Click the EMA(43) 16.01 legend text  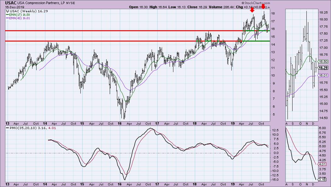pyautogui.click(x=20, y=18)
